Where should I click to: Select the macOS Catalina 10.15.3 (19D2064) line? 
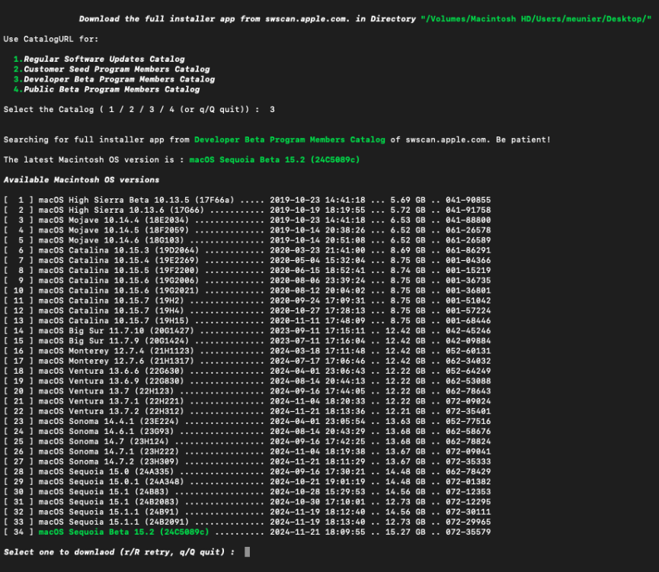[x=247, y=251]
